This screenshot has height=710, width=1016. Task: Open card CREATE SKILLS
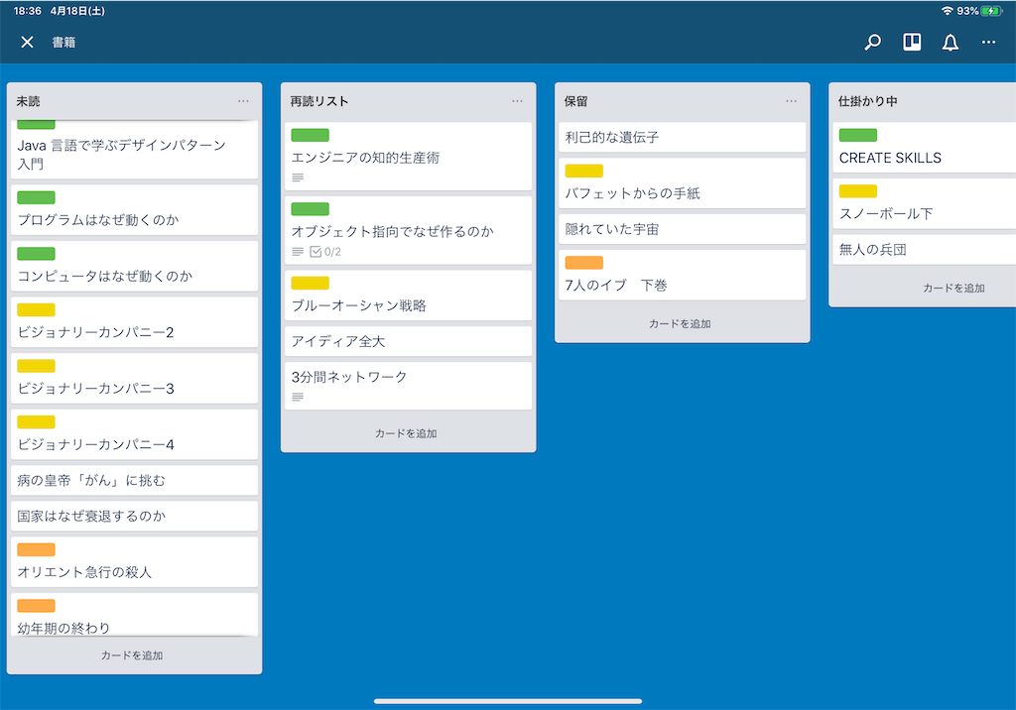(x=925, y=148)
